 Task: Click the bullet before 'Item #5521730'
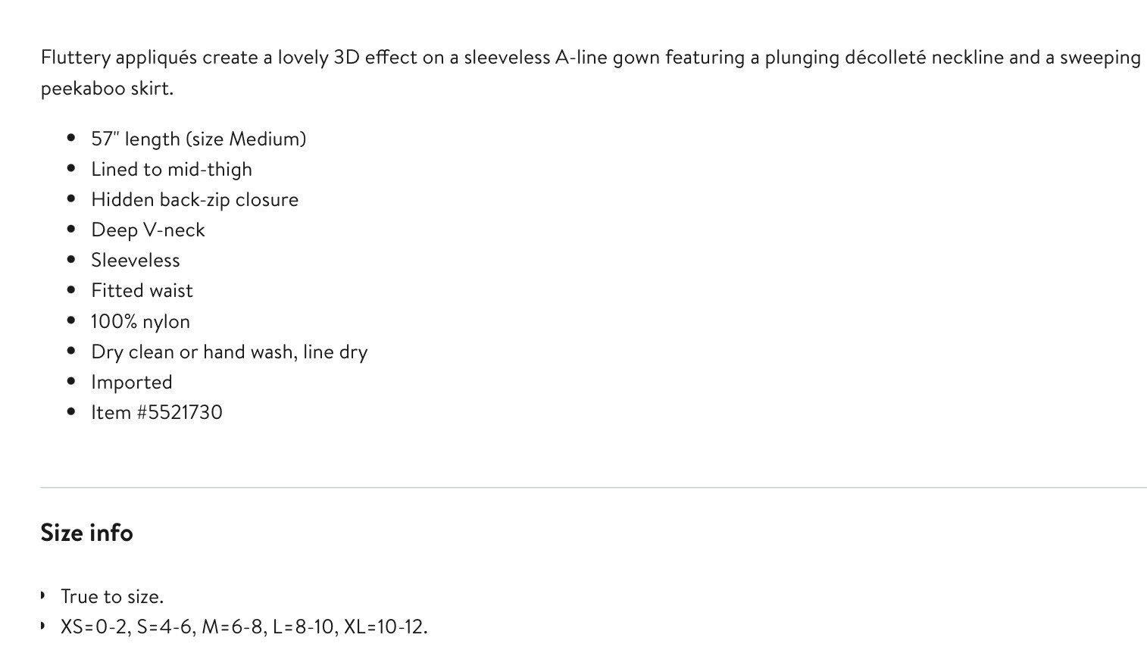(x=71, y=411)
